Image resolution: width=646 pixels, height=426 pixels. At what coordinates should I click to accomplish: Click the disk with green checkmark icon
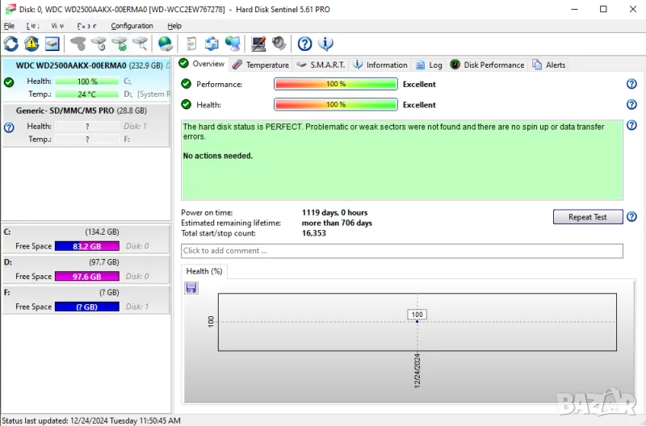pos(120,44)
